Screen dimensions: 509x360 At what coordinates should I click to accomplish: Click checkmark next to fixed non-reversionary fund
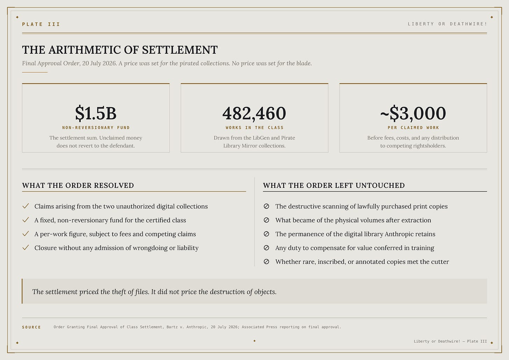click(x=26, y=220)
